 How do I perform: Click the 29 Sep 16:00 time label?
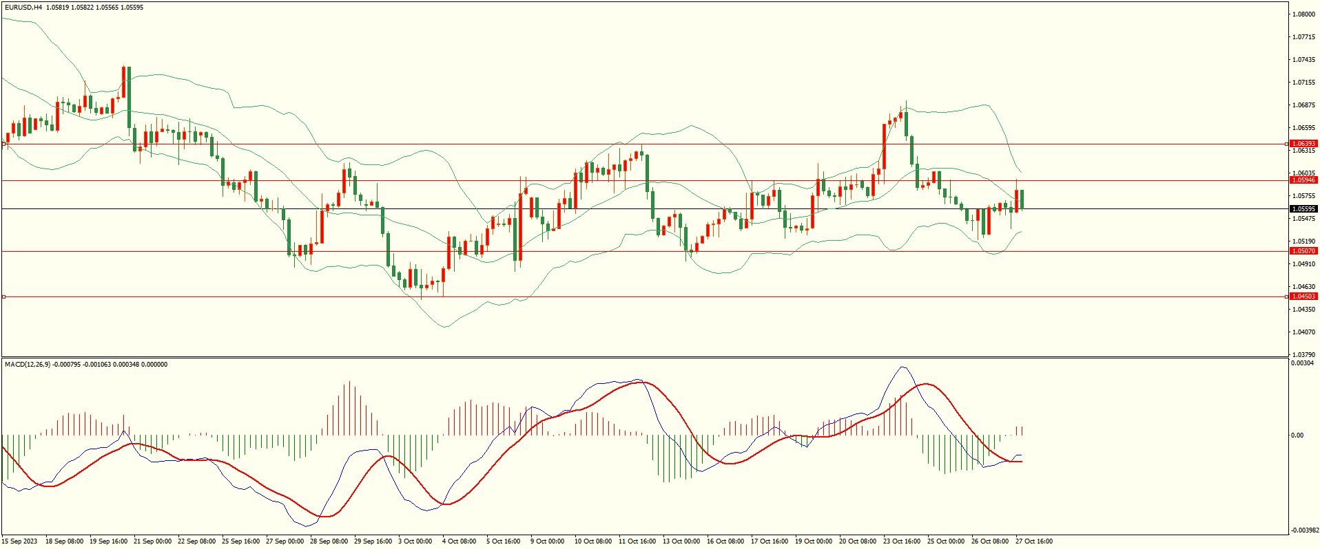(x=373, y=541)
